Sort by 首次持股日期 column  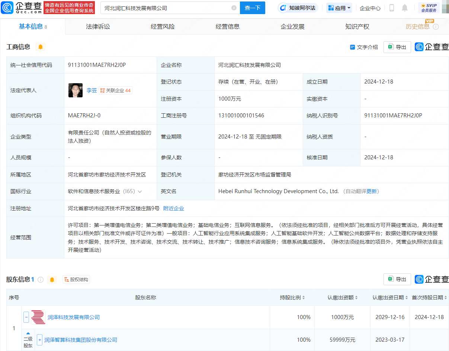pos(446,298)
